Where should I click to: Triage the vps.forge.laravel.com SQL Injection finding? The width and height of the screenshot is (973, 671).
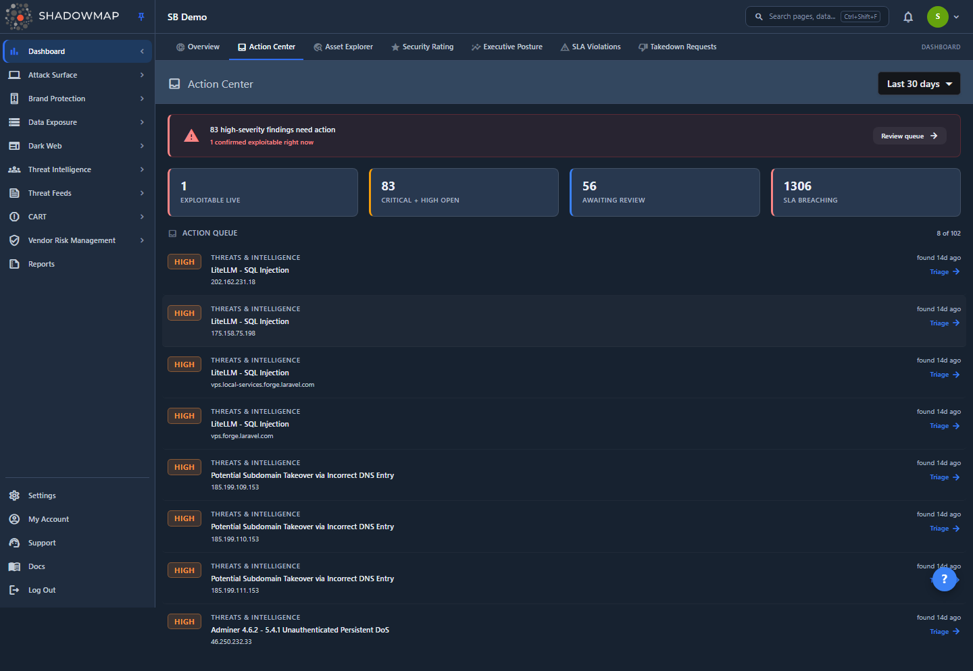tap(945, 426)
